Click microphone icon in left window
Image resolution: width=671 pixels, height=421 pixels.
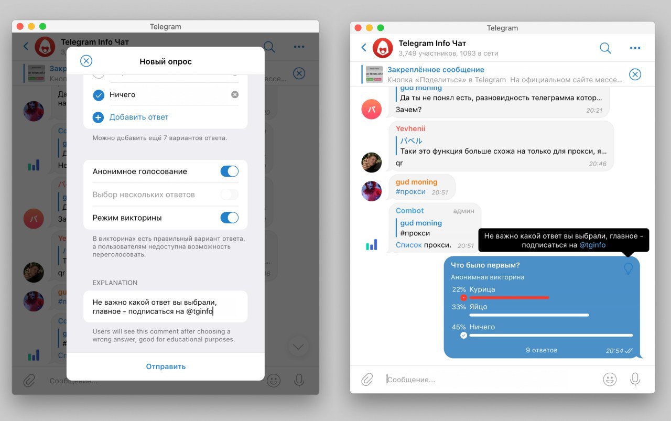pos(299,381)
